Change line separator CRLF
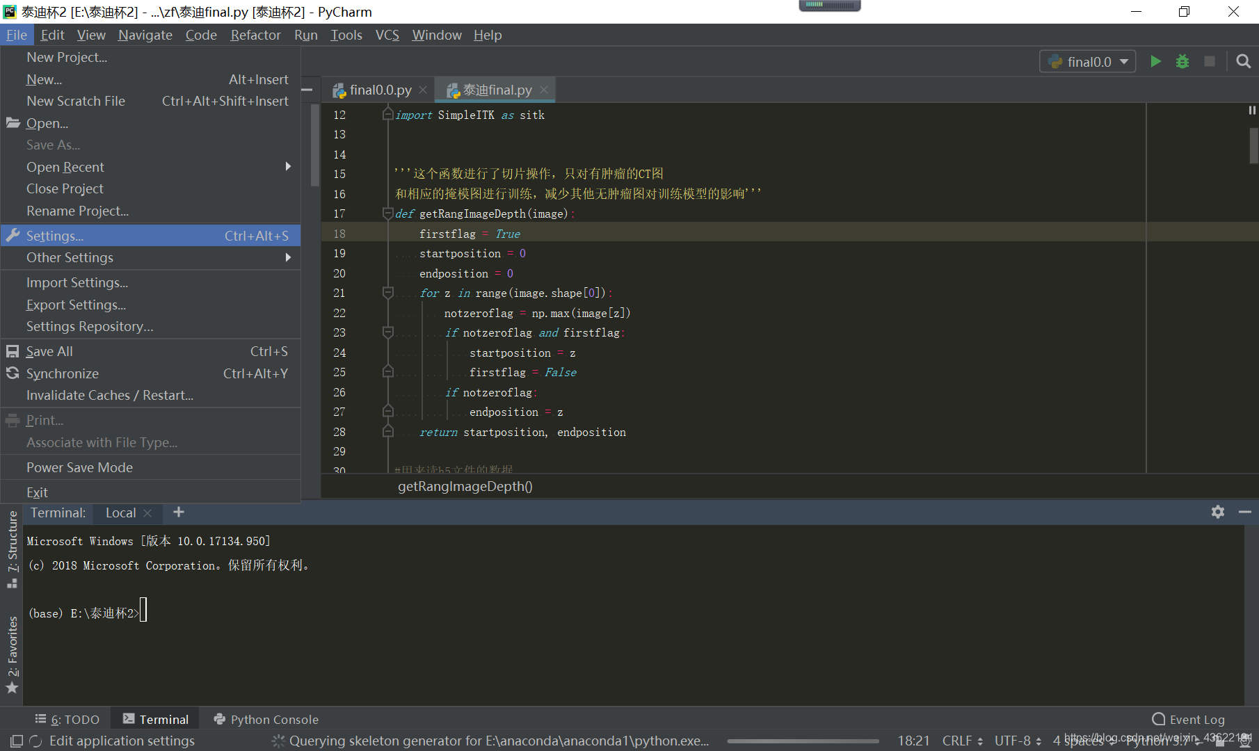 (x=962, y=741)
